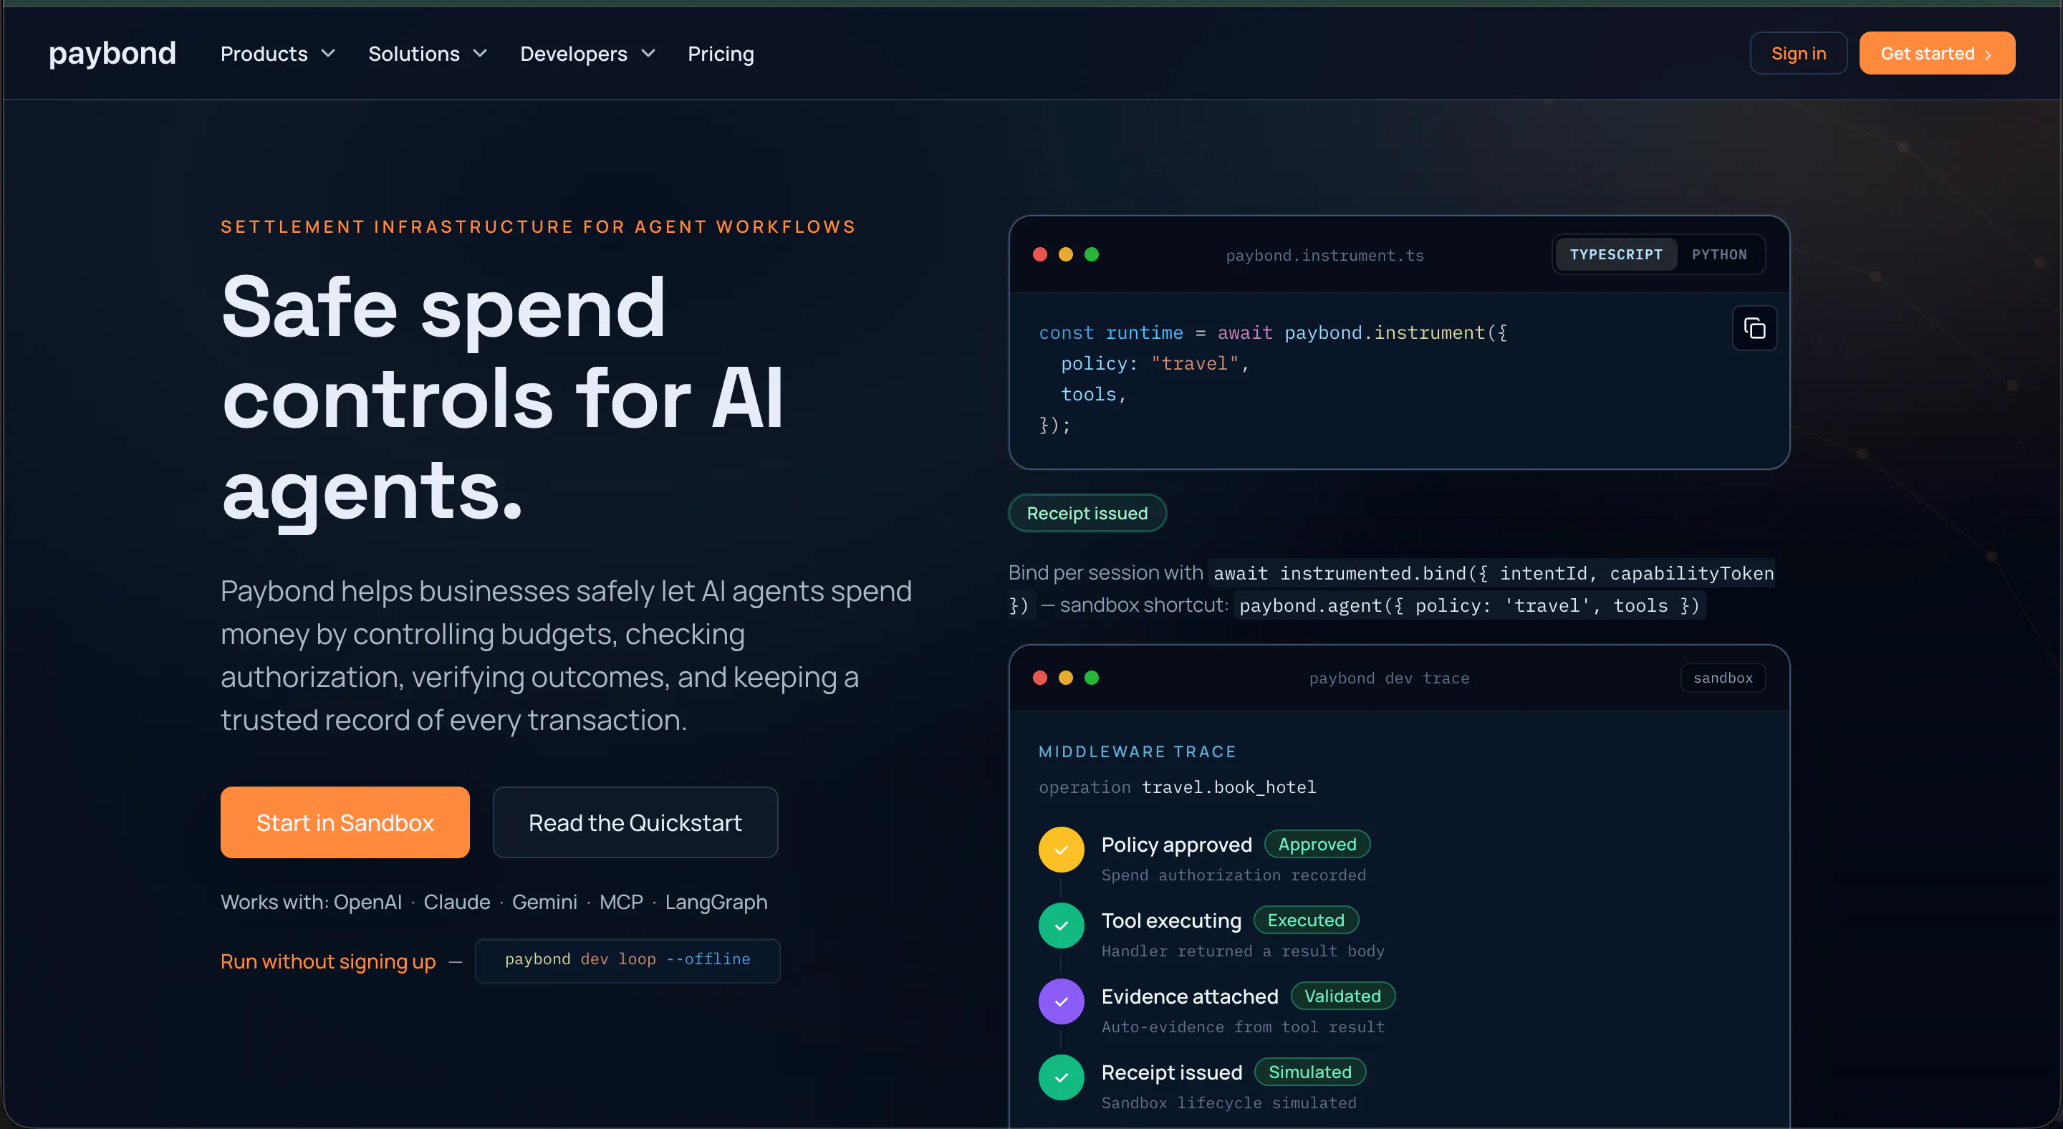Click the Claude label in Works with
The image size is (2063, 1129).
coord(456,903)
